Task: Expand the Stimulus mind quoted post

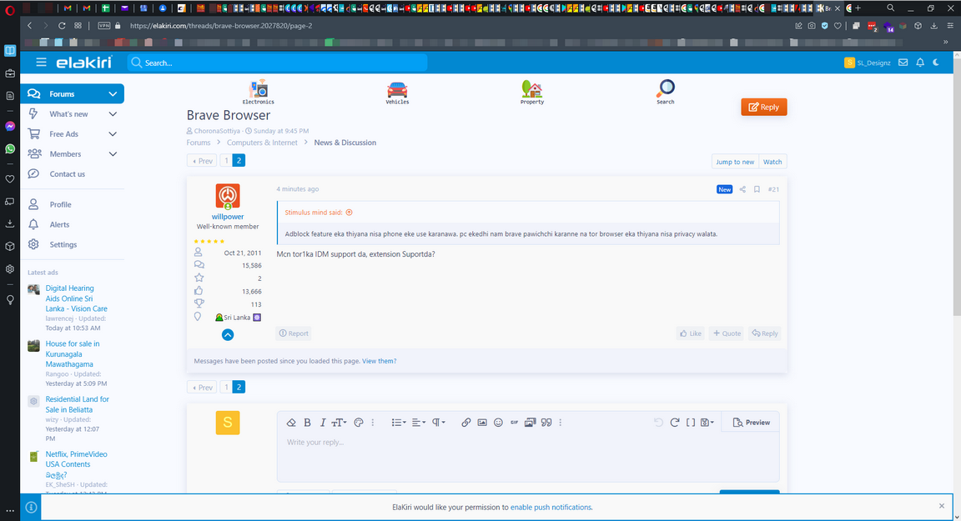Action: (350, 213)
